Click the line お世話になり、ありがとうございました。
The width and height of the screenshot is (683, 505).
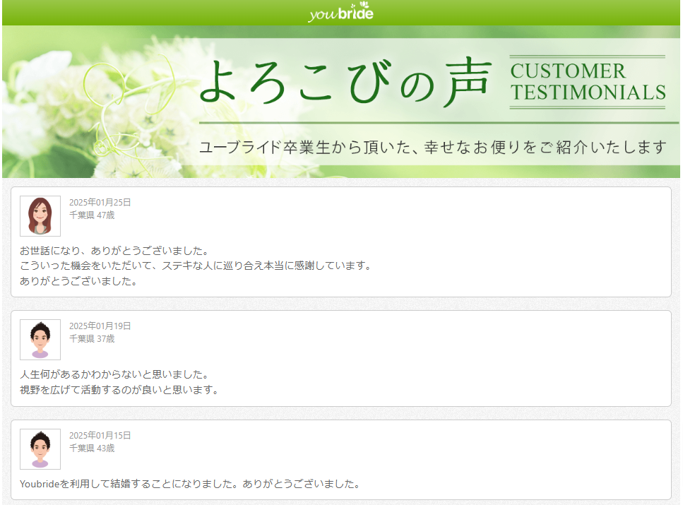pos(115,251)
